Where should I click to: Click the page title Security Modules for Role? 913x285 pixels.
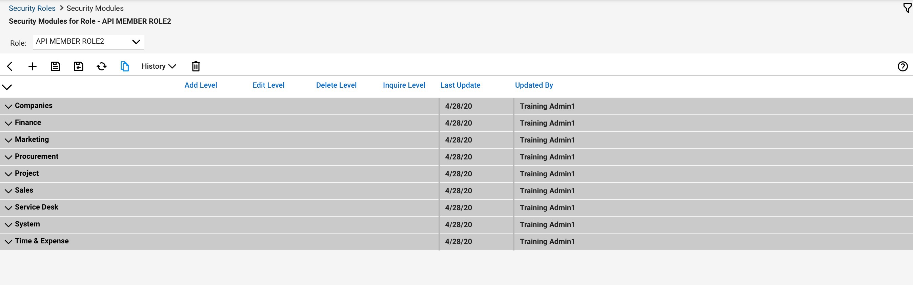click(x=90, y=21)
